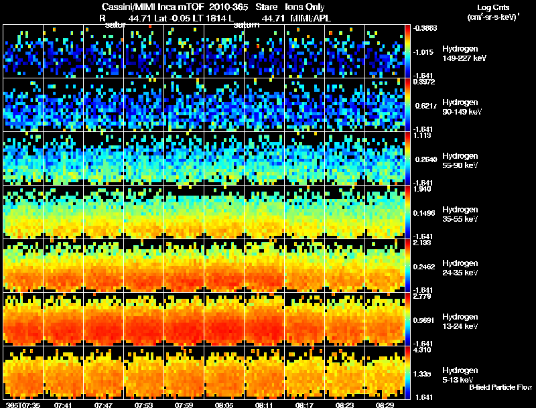Click the '-0.3883' color scale maximum value

(x=425, y=28)
